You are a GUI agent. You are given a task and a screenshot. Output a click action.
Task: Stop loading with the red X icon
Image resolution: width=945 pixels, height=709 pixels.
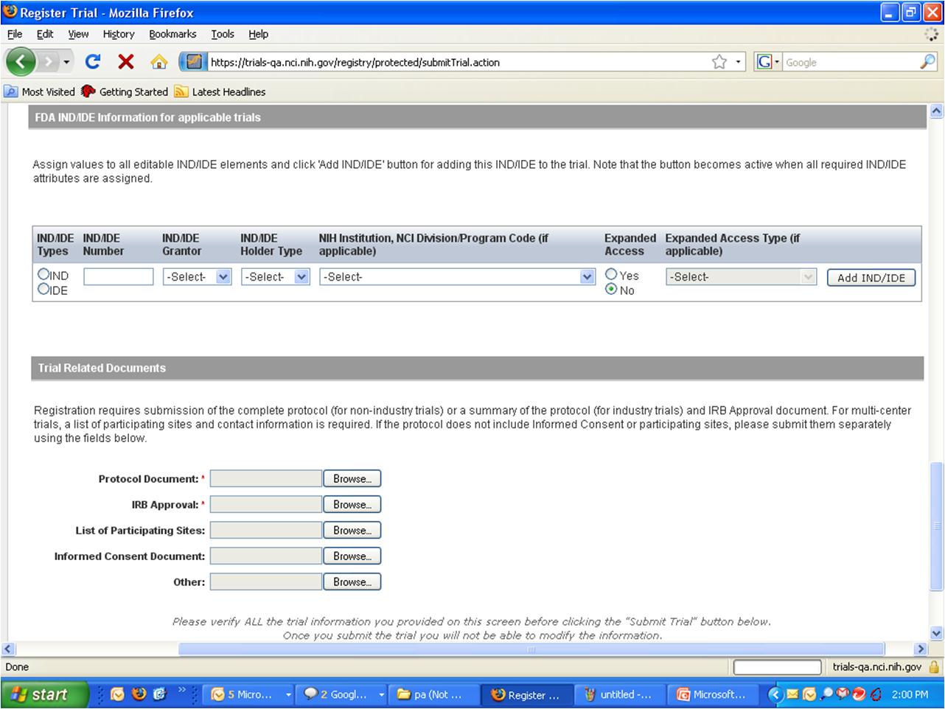(x=126, y=62)
